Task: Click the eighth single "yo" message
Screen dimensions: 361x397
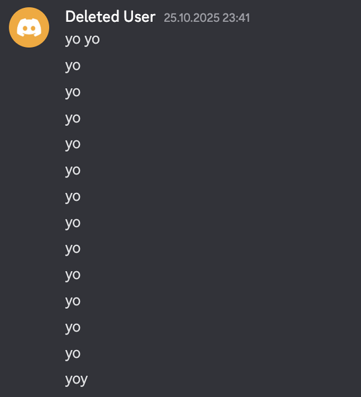Action: pyautogui.click(x=73, y=249)
